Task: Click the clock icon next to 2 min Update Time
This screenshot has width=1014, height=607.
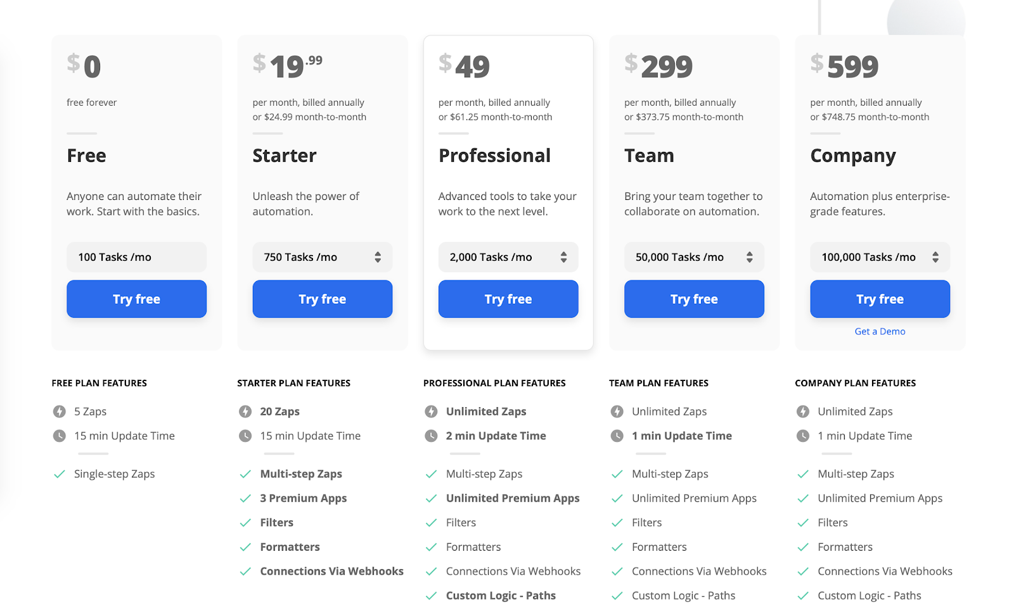Action: click(431, 435)
